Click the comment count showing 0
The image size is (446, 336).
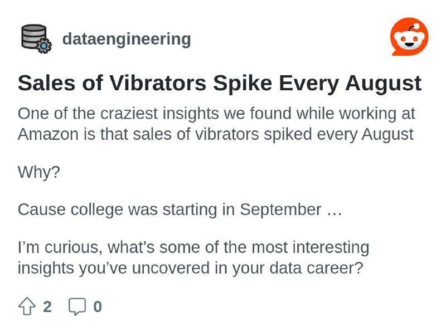(98, 306)
